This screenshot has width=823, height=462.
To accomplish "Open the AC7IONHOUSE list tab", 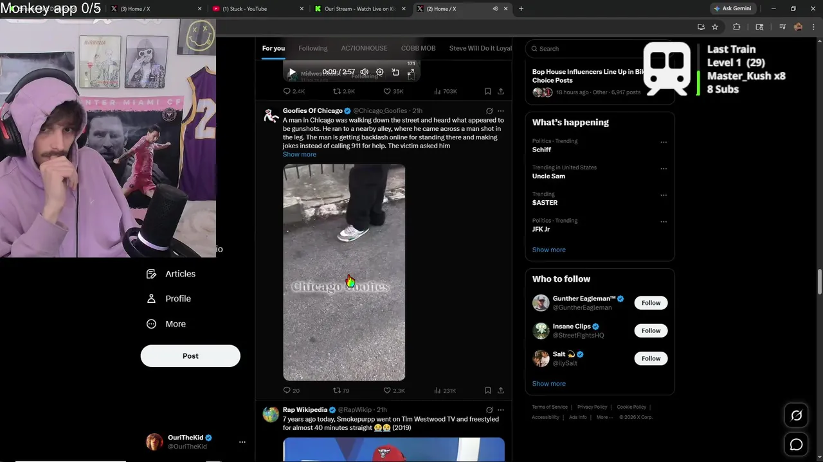I will 364,48.
